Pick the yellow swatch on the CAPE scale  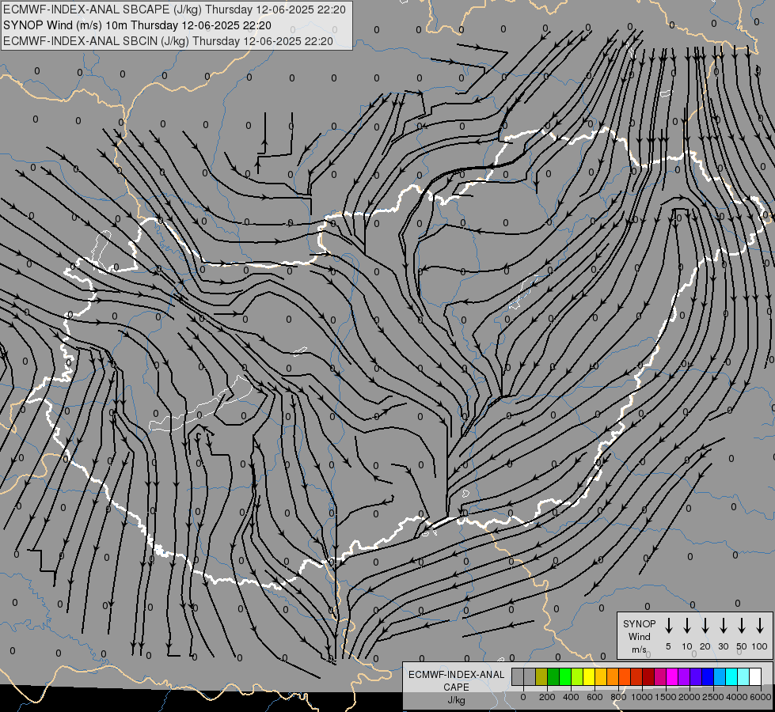(589, 677)
